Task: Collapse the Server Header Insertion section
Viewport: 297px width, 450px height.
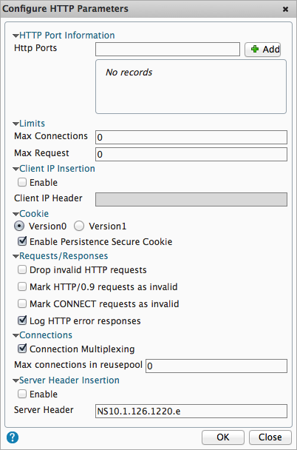Action: (x=16, y=380)
